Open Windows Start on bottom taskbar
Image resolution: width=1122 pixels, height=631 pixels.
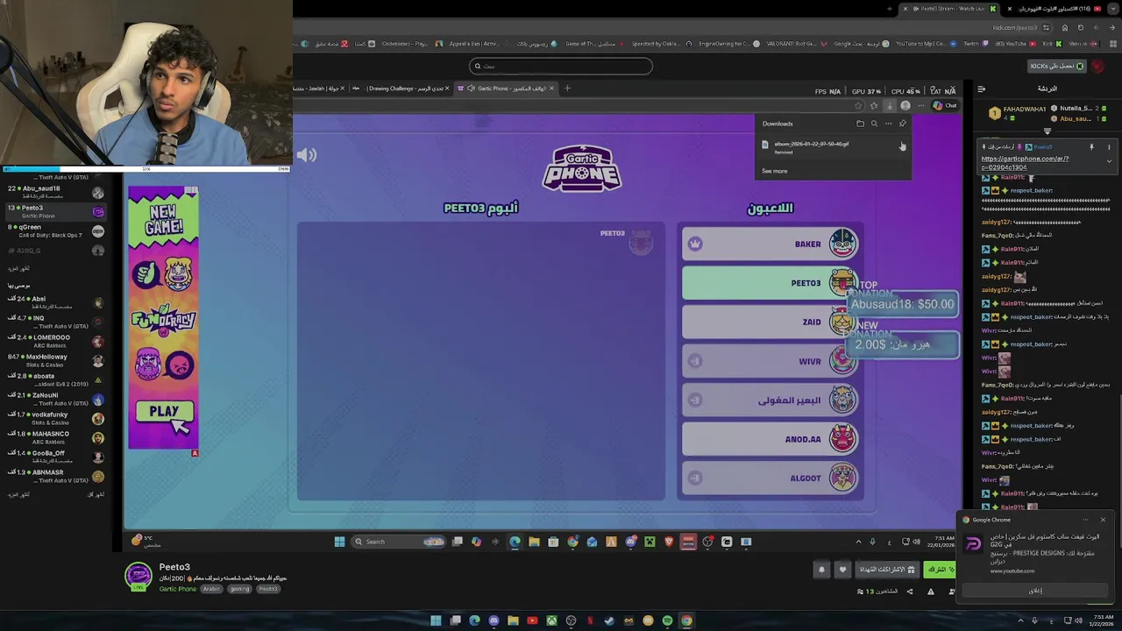click(436, 620)
